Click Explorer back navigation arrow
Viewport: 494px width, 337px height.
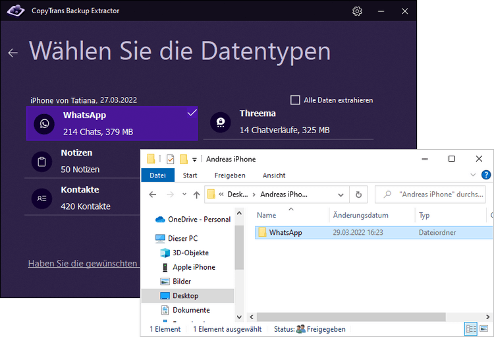(153, 195)
